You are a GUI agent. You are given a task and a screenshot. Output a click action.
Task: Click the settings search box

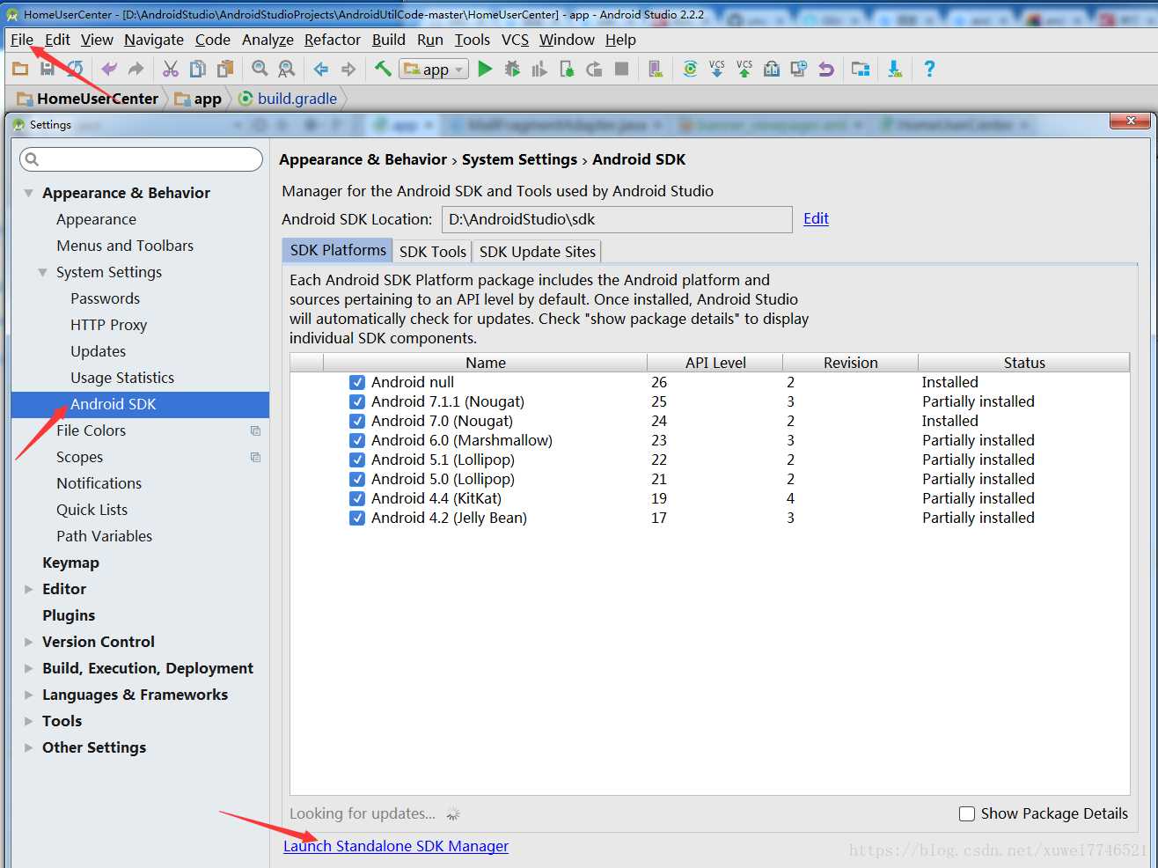click(141, 158)
